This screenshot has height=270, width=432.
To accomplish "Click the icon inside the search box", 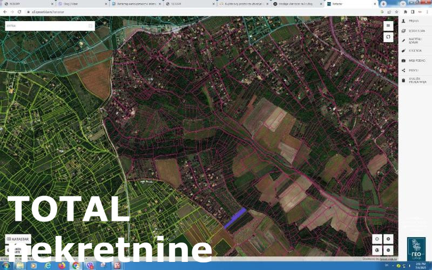I will point(90,26).
